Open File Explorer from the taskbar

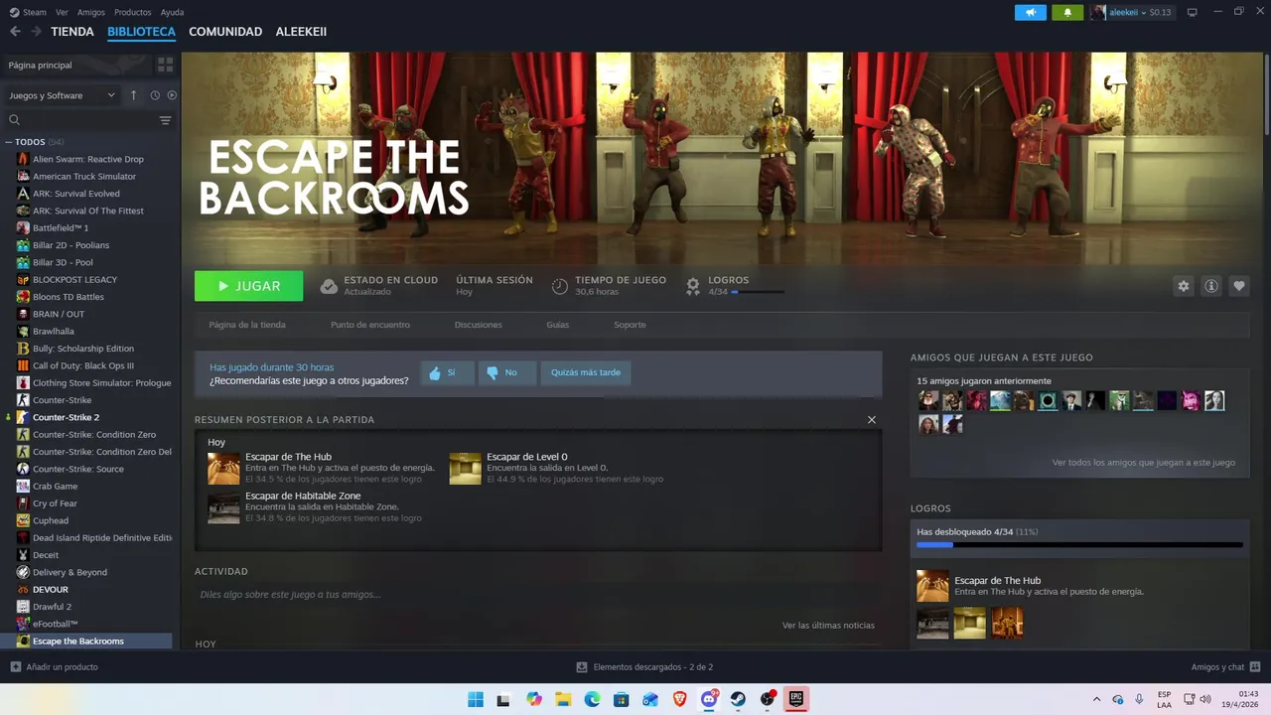(563, 699)
